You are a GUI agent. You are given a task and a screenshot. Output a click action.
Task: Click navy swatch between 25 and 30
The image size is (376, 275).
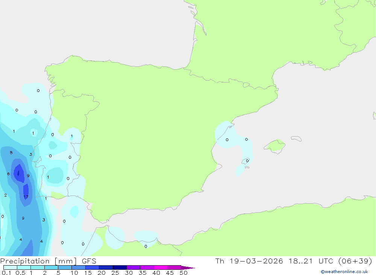(x=120, y=267)
